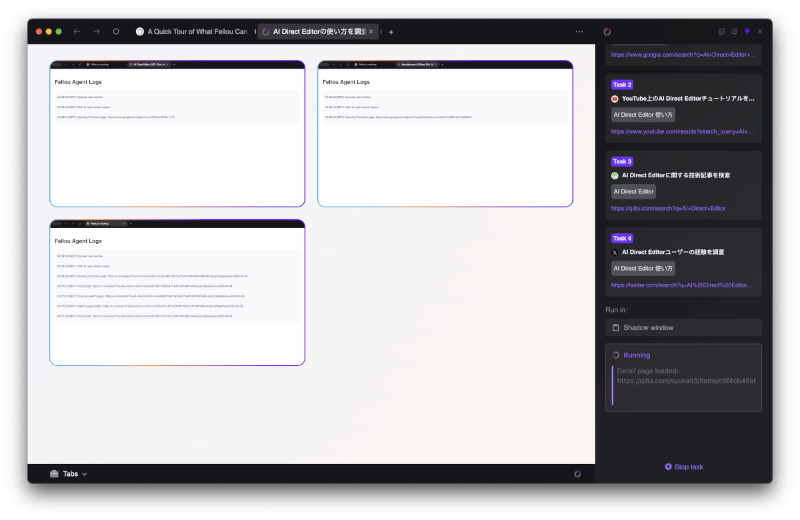Viewport: 800px width, 520px height.
Task: Close the side panel with the X
Action: pyautogui.click(x=760, y=31)
